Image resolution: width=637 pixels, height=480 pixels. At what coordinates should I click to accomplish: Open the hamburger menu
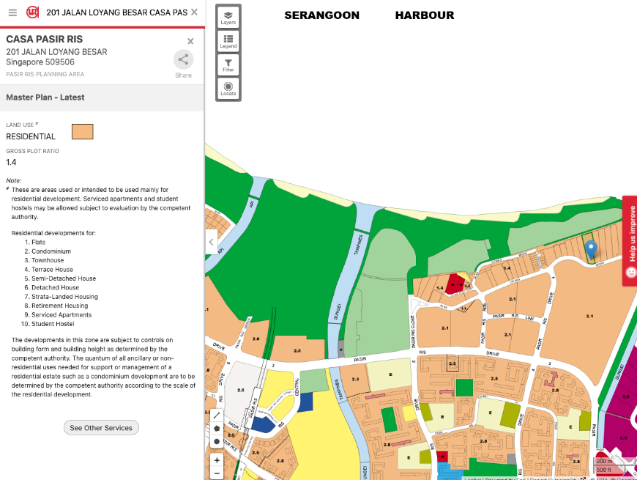click(x=12, y=12)
